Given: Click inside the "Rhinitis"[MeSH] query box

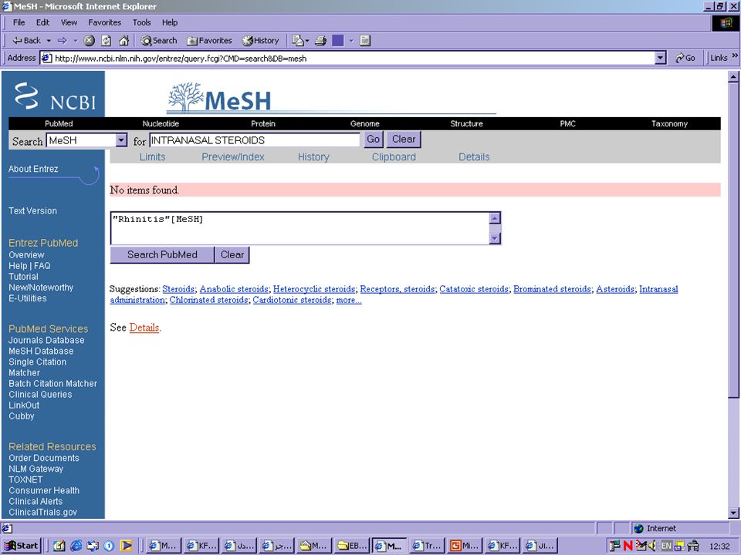Looking at the screenshot, I should [x=299, y=228].
